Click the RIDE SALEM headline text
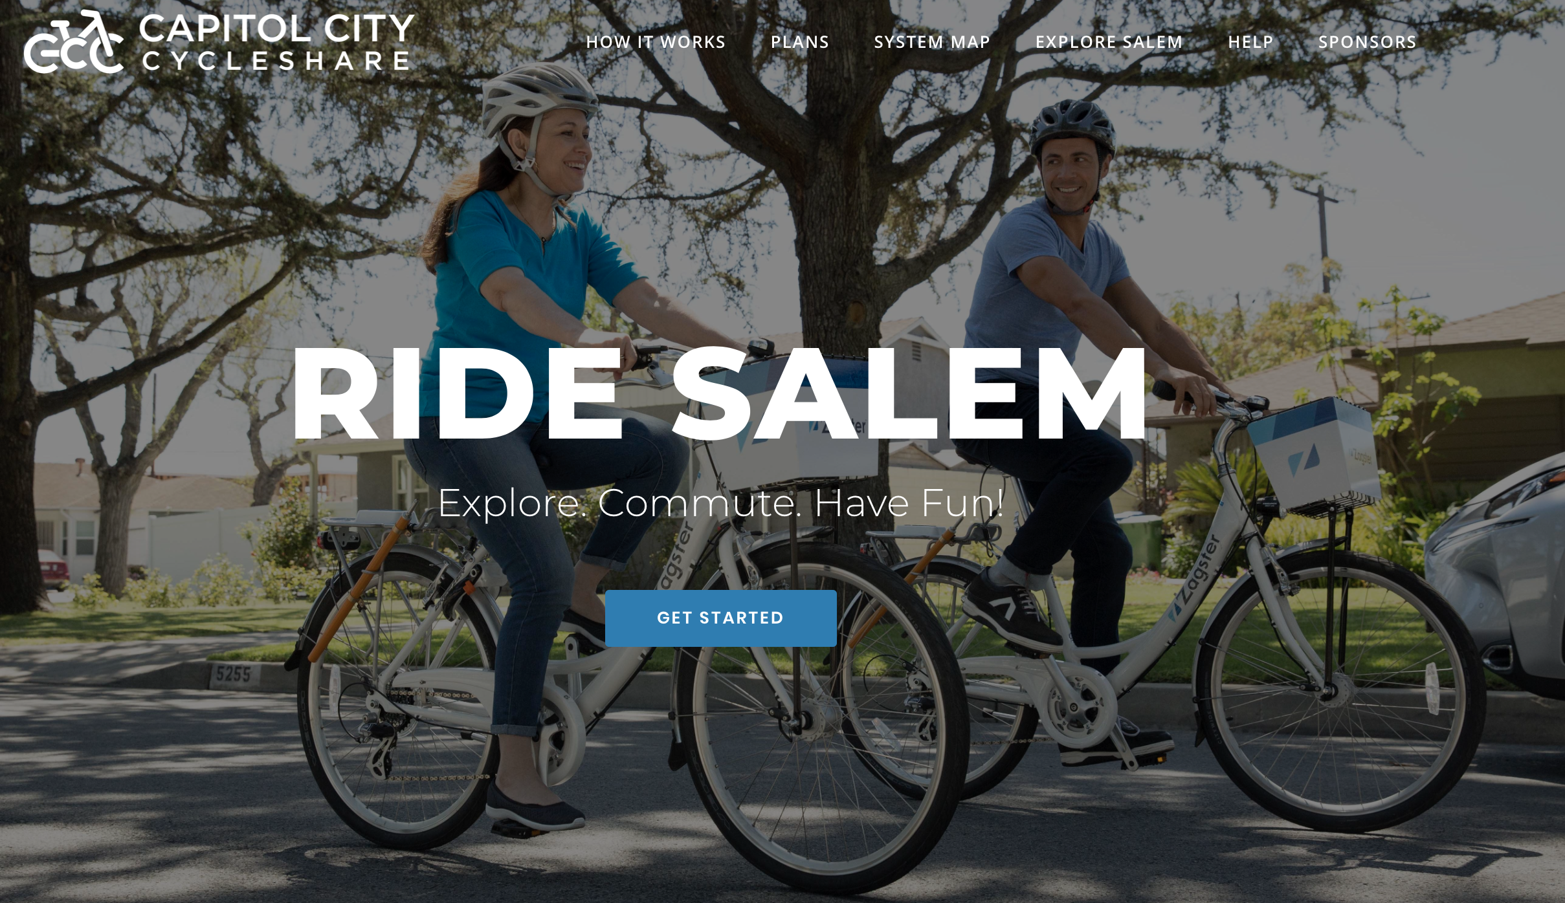The width and height of the screenshot is (1565, 903). [719, 395]
